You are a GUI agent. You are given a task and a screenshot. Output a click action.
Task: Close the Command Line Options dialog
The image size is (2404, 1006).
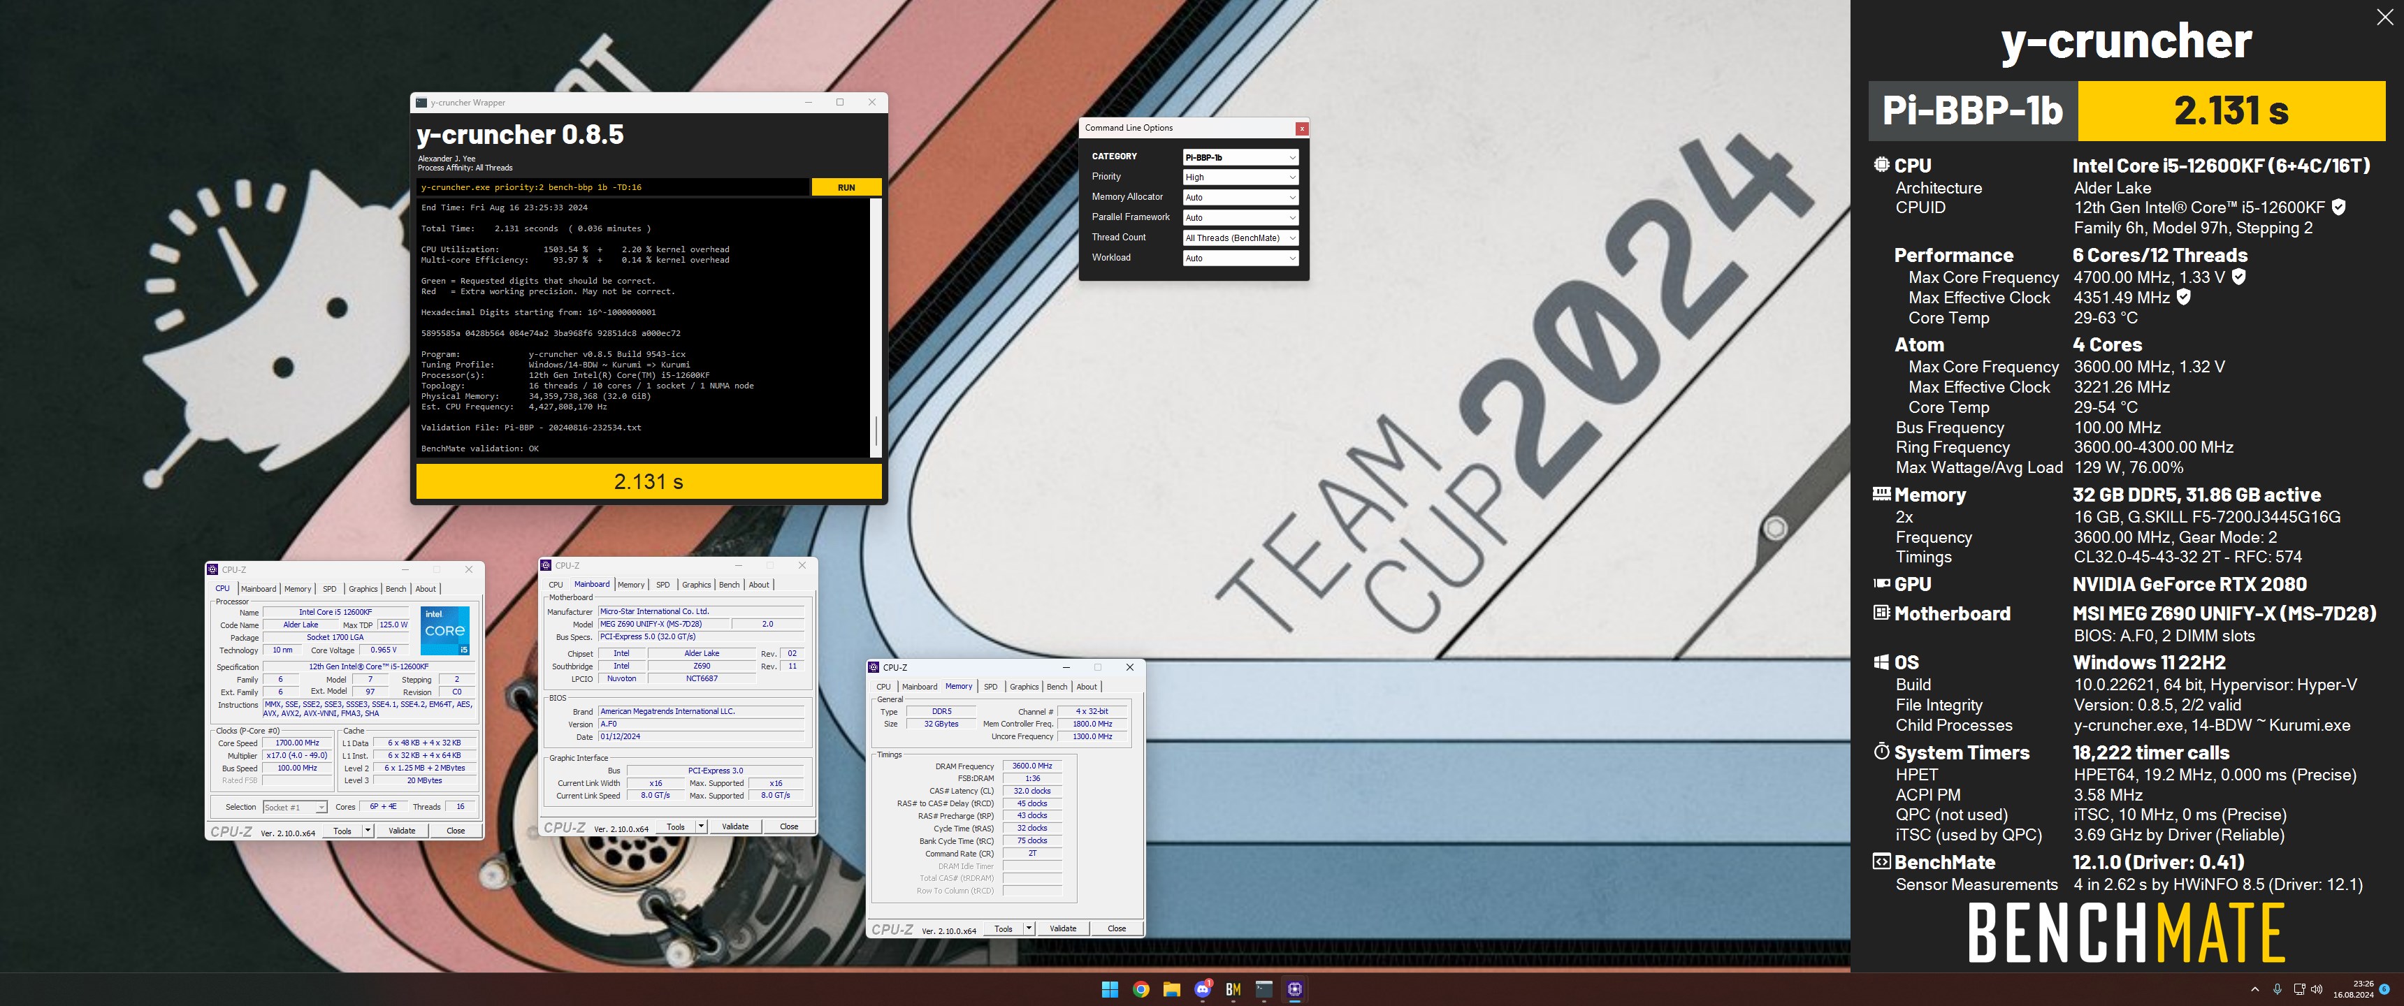[1302, 128]
